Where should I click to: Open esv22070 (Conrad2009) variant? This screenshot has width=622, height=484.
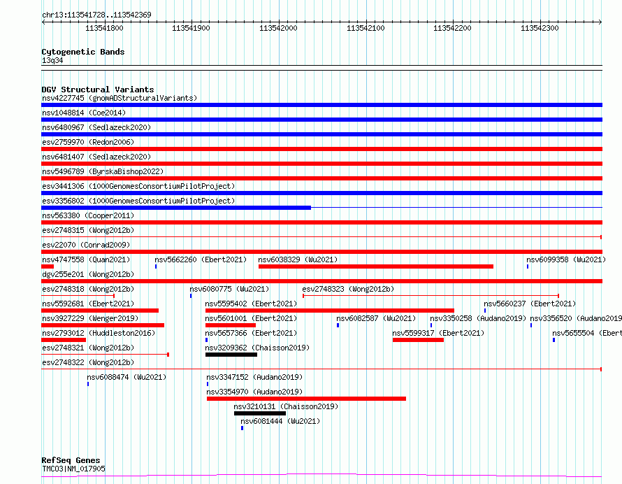(86, 245)
